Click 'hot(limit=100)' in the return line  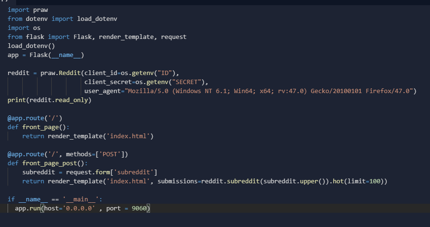pyautogui.click(x=358, y=182)
